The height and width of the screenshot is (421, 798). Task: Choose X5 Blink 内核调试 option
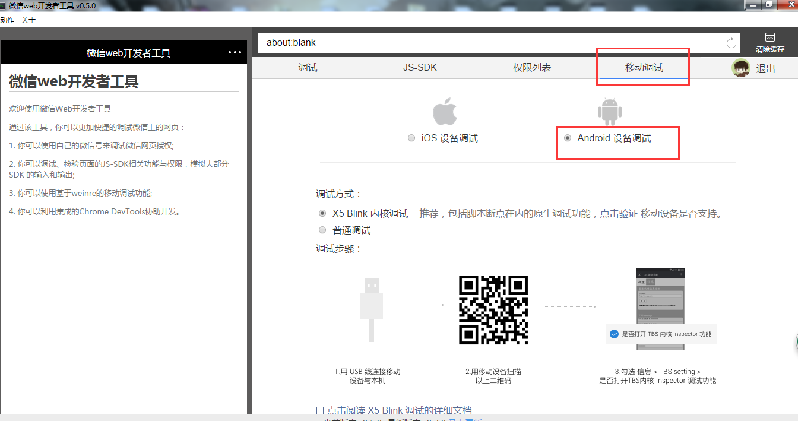(x=322, y=213)
